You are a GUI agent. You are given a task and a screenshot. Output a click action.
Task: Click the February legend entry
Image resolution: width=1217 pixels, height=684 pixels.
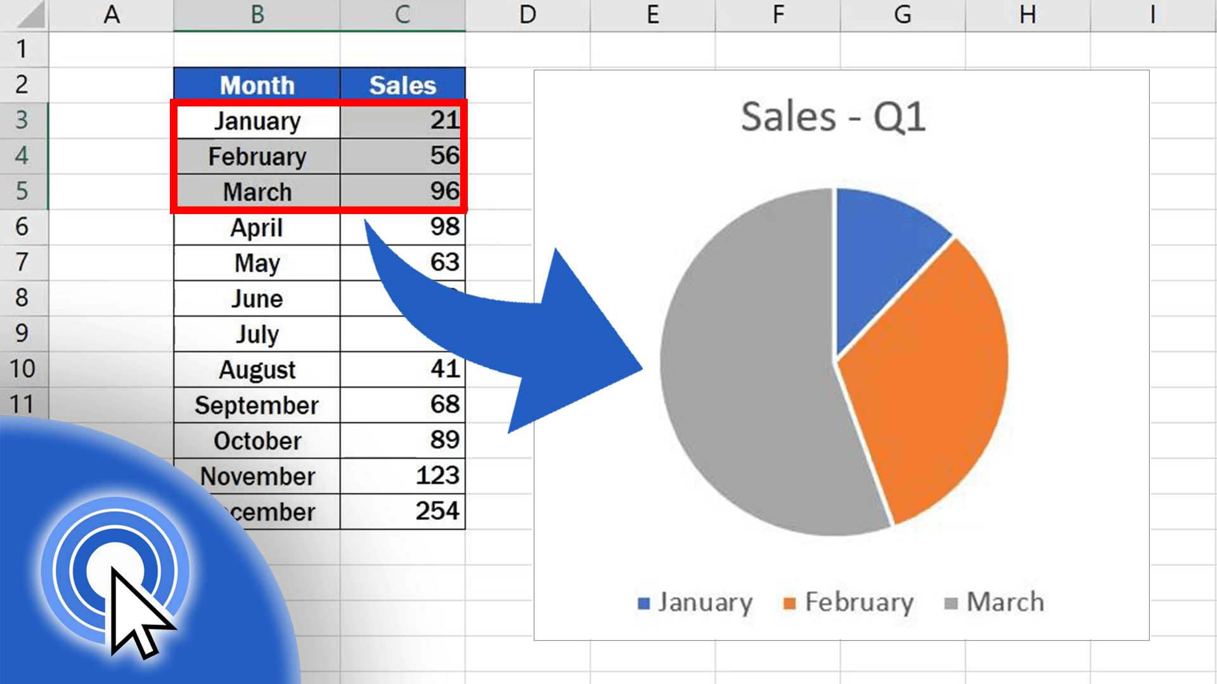pos(848,602)
